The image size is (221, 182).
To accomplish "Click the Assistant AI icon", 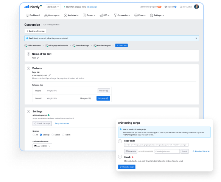I will [x=65, y=15].
